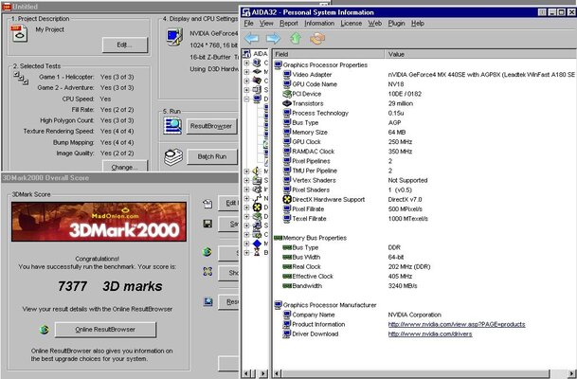Click the '3240 MB/s' bandwidth value
The image size is (577, 379).
pos(403,286)
